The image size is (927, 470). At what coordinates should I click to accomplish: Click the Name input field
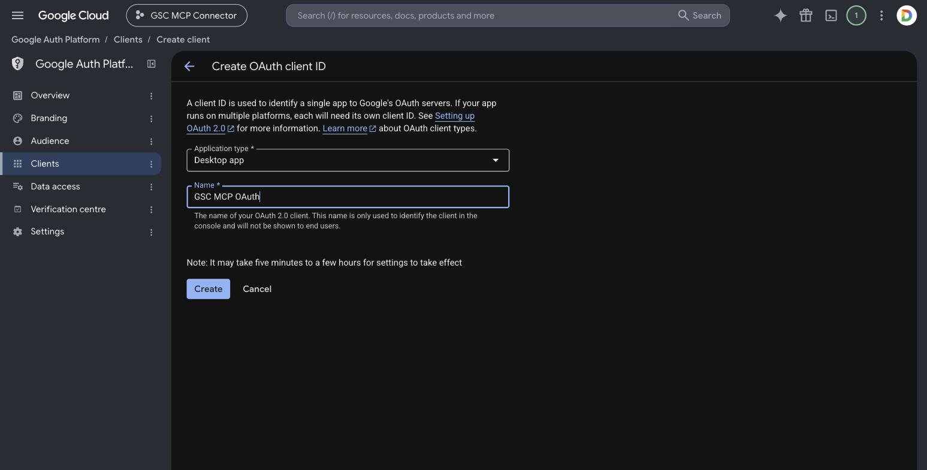[x=348, y=197]
